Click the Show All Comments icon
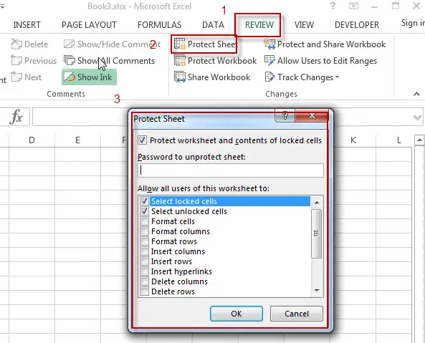The image size is (425, 343). click(70, 61)
